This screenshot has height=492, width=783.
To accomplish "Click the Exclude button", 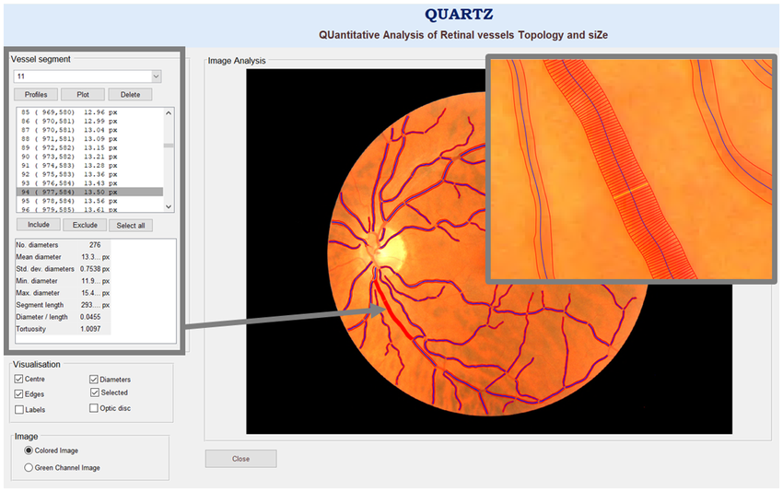I will [x=85, y=225].
